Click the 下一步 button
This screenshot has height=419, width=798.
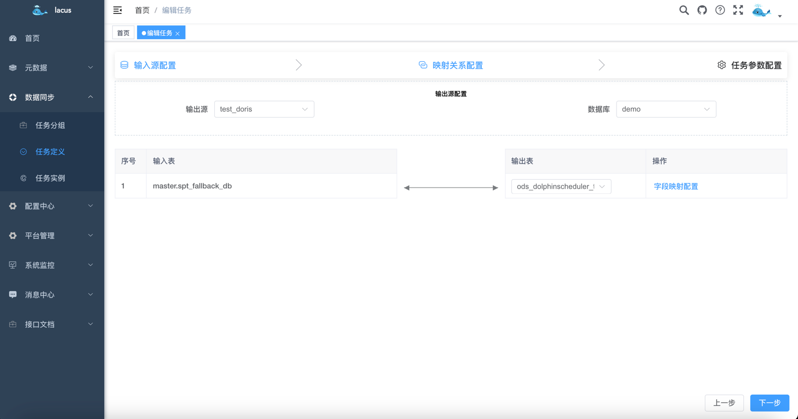point(769,403)
